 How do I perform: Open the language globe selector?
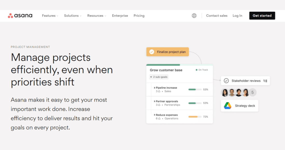194,16
